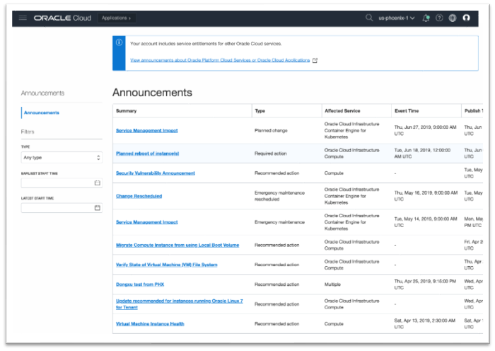Open the first Service Management Impact, Planned change
The image size is (495, 351).
point(147,130)
